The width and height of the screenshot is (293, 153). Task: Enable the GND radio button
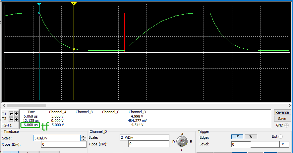pos(286,126)
